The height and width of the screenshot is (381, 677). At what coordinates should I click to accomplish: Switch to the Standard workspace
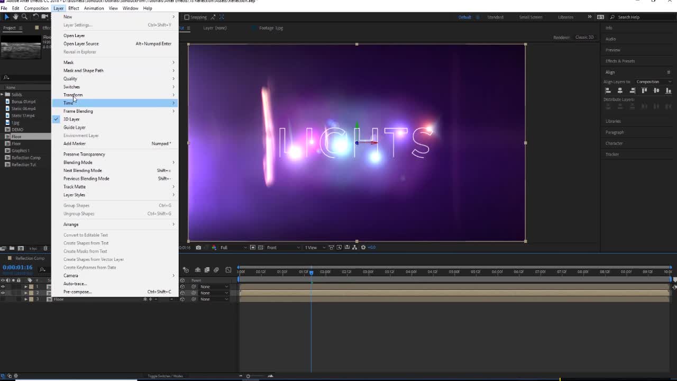click(x=495, y=17)
